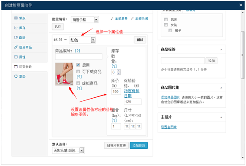This screenshot has width=246, height=166.
Task: Click the scrollbar up arrow
Action: click(x=242, y=12)
